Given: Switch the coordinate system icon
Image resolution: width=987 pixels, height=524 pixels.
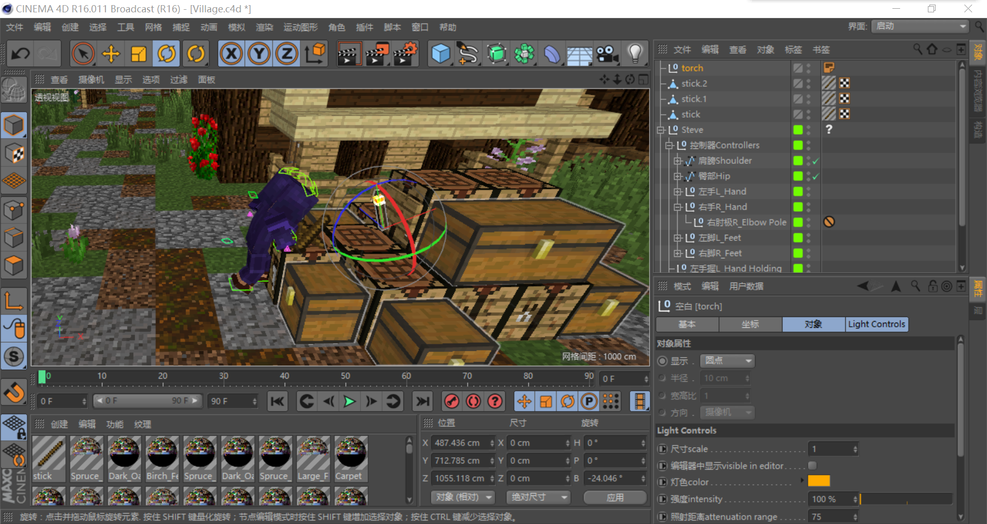Looking at the screenshot, I should 315,53.
